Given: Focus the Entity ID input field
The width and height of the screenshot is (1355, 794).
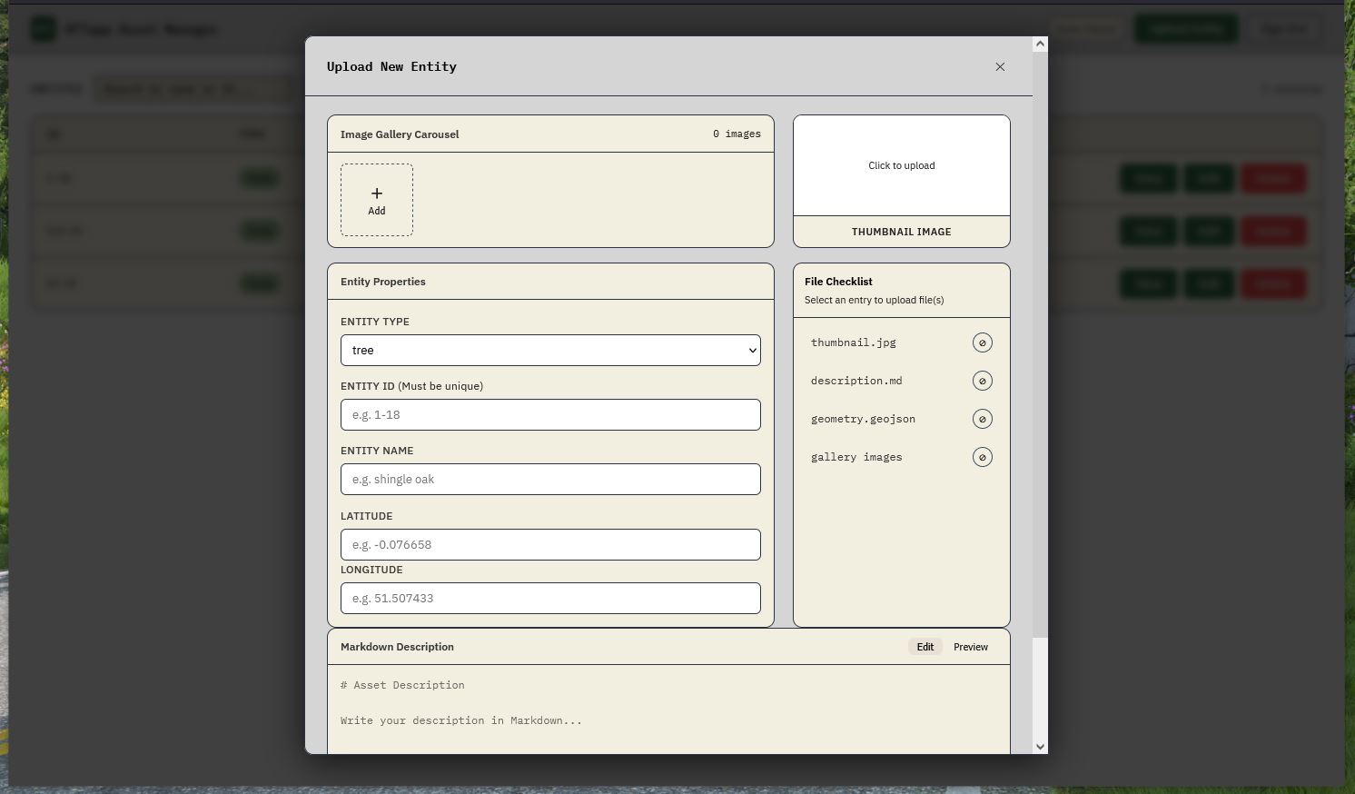Looking at the screenshot, I should (x=550, y=415).
